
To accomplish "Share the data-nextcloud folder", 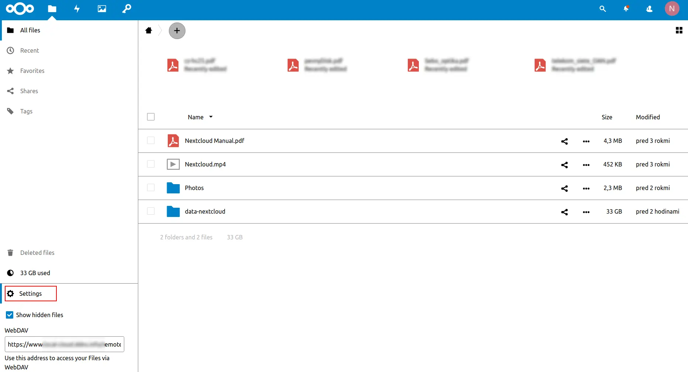I will pyautogui.click(x=564, y=212).
